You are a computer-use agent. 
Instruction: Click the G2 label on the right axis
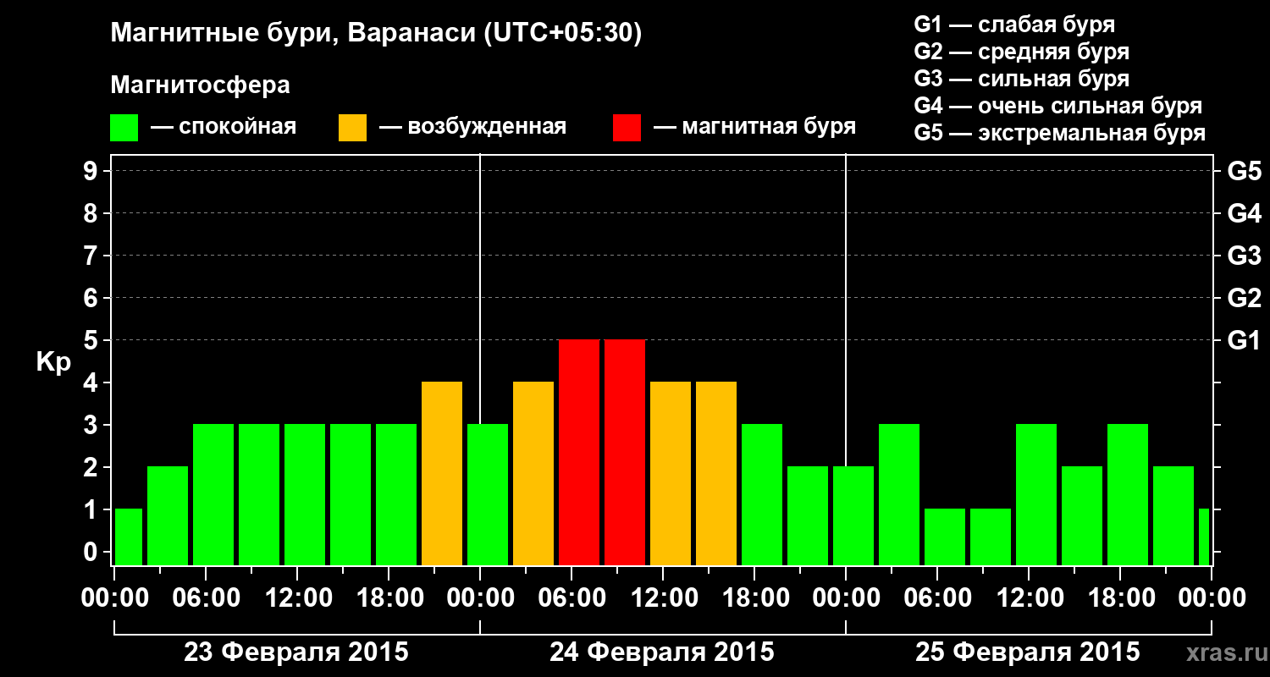(1244, 299)
